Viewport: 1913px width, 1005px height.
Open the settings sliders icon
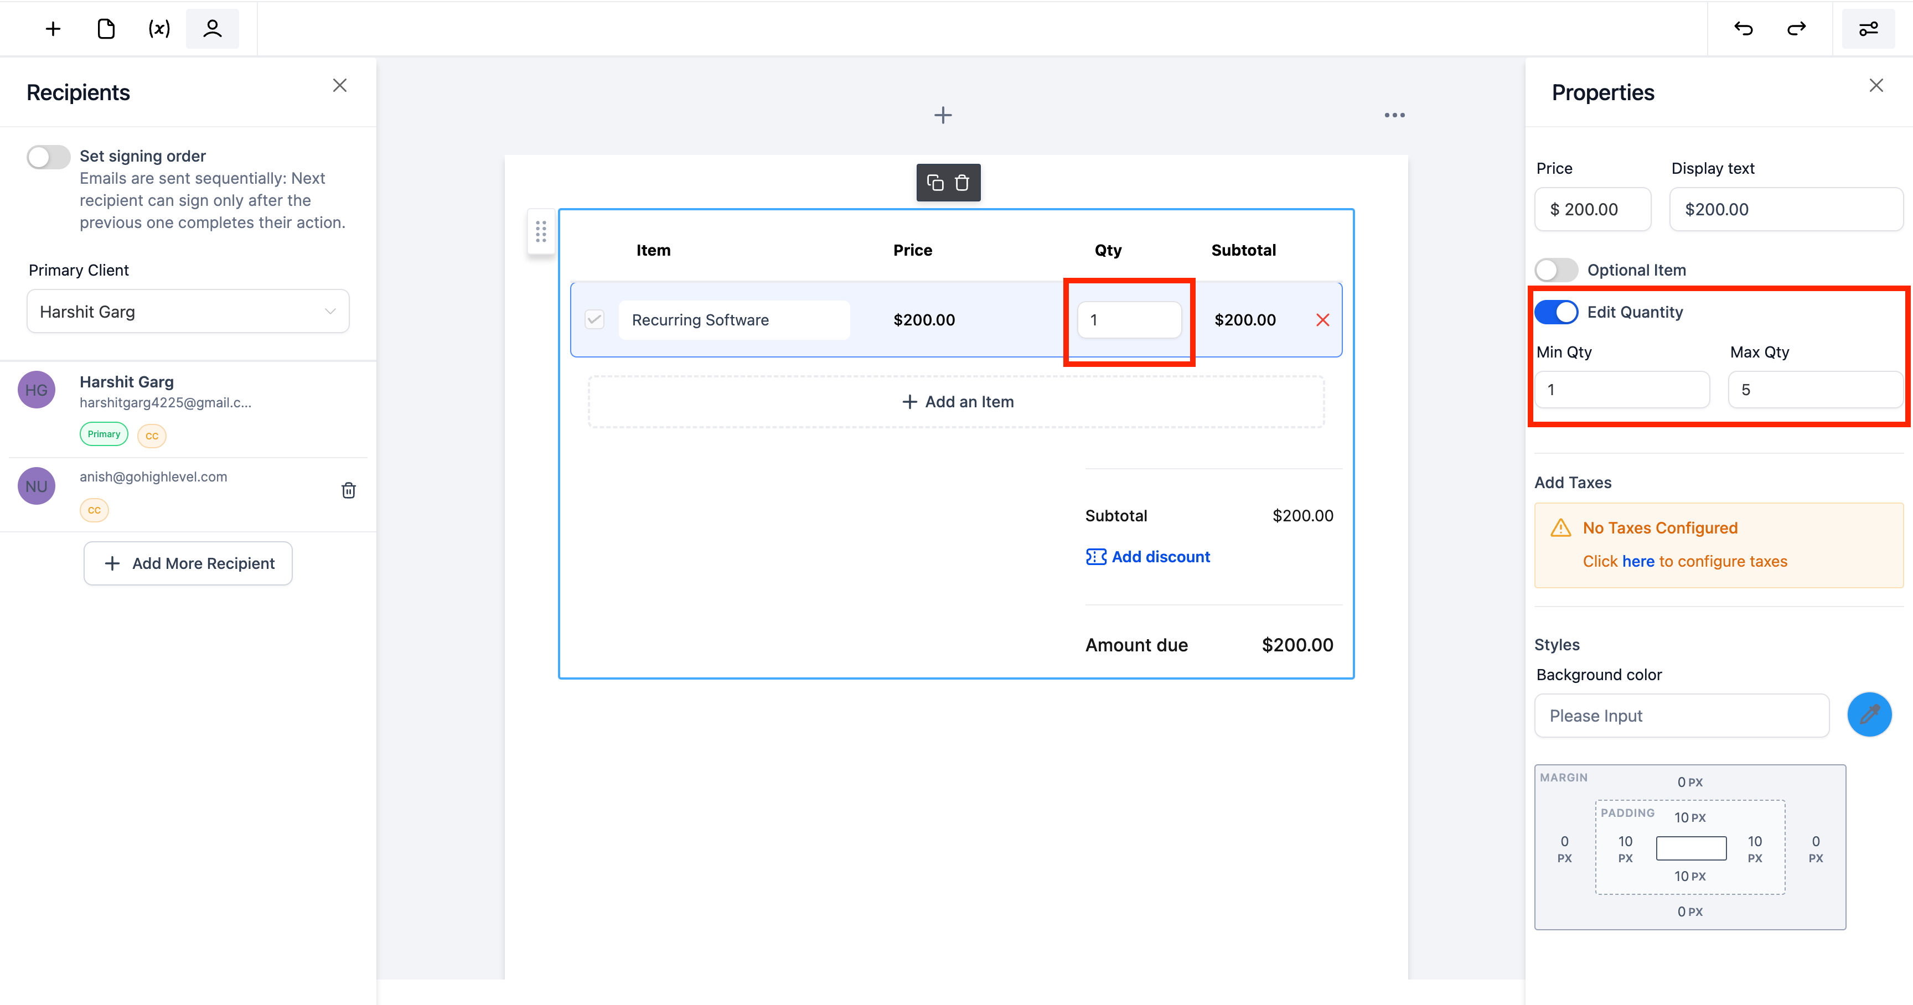(1868, 29)
